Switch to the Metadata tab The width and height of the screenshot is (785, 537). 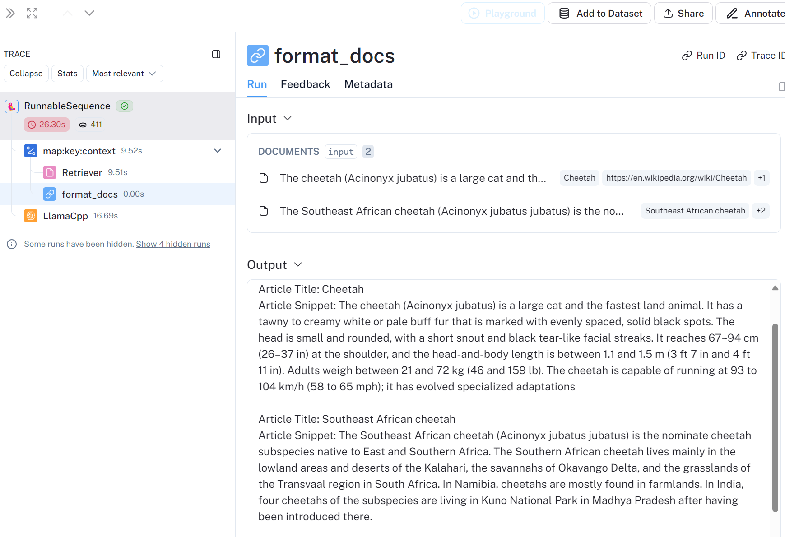[x=368, y=84]
